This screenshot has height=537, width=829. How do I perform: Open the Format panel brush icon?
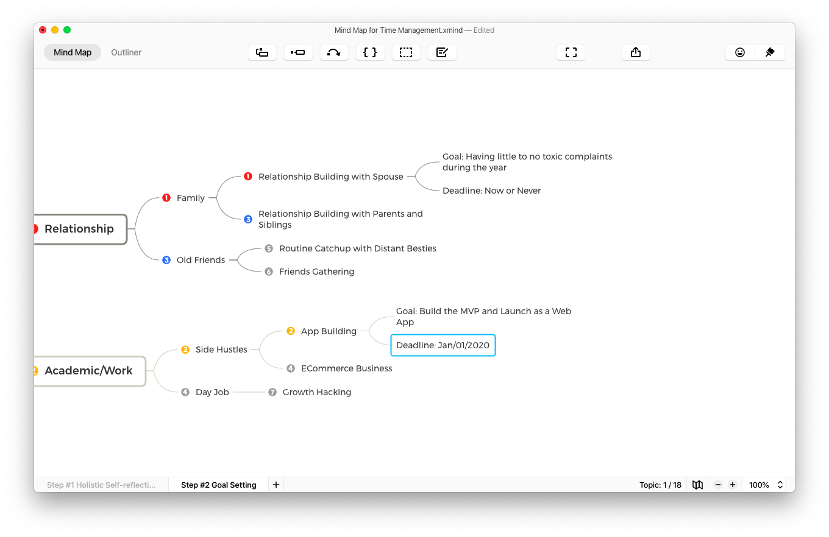pos(770,52)
